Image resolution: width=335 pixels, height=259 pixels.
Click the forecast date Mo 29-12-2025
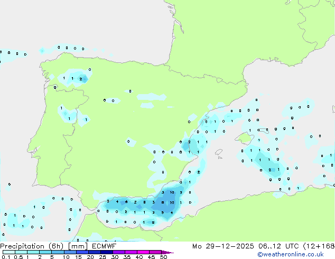click(223, 246)
